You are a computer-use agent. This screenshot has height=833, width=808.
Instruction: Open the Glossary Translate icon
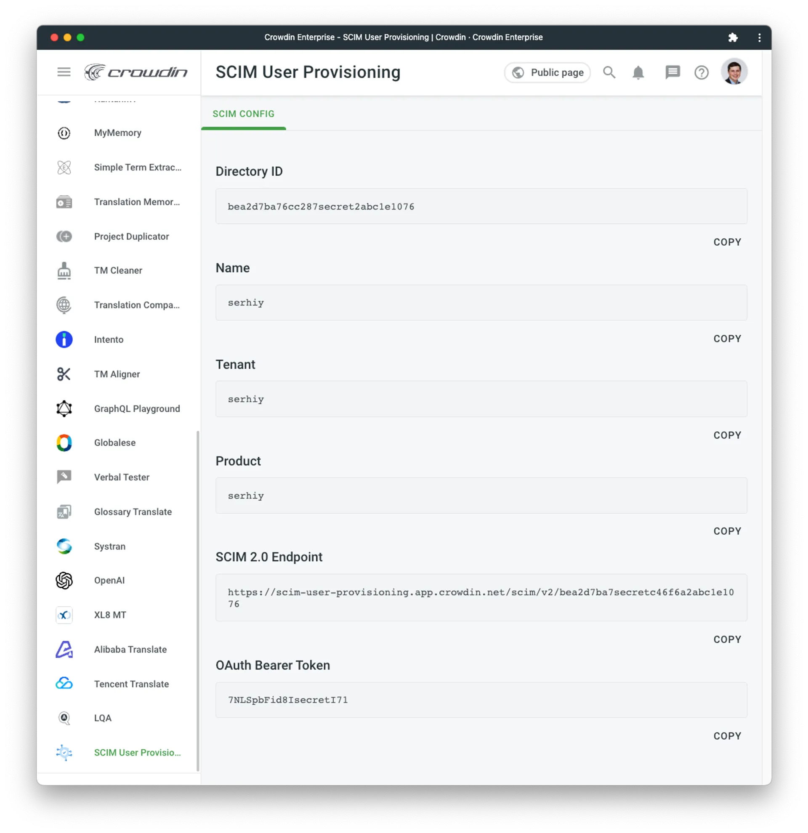[x=64, y=512]
